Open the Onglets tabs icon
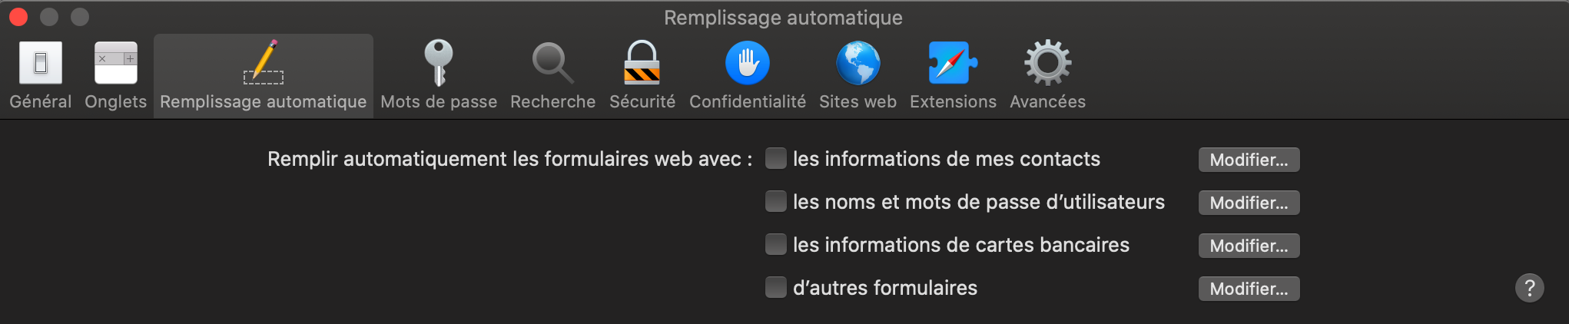 coord(115,63)
